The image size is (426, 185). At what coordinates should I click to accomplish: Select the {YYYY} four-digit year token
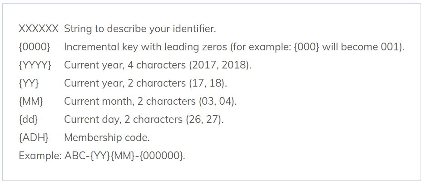pyautogui.click(x=35, y=65)
